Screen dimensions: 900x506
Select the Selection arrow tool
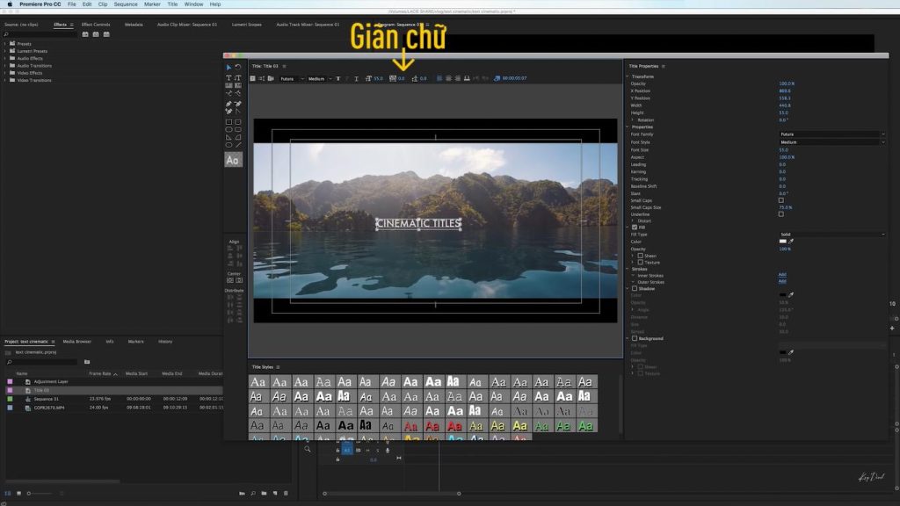pos(229,65)
